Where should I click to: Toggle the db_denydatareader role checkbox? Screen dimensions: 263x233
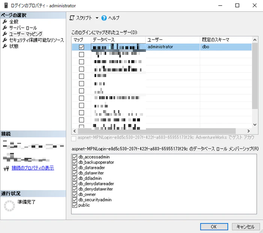[x=75, y=184]
